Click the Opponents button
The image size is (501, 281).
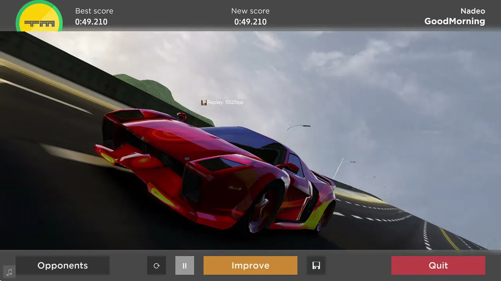63,265
